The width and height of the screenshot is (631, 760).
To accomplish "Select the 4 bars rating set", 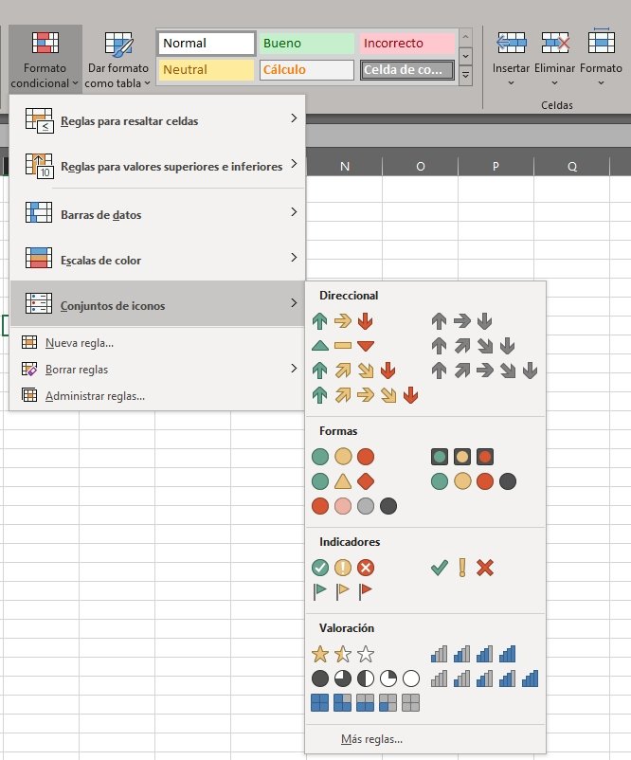I will (x=474, y=654).
